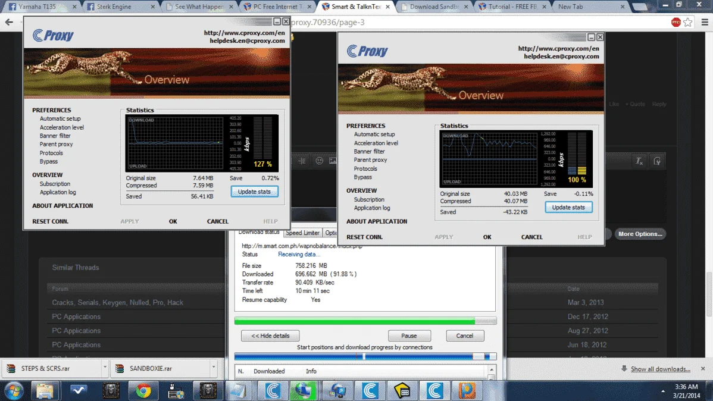Open the yellow calculator-style taskbar icon

click(x=402, y=391)
